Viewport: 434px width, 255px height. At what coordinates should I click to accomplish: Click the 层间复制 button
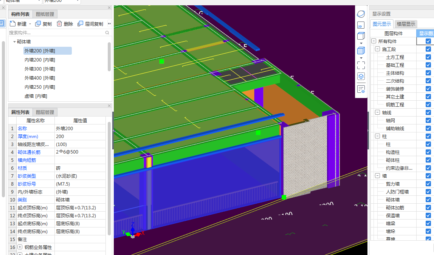tap(90, 24)
